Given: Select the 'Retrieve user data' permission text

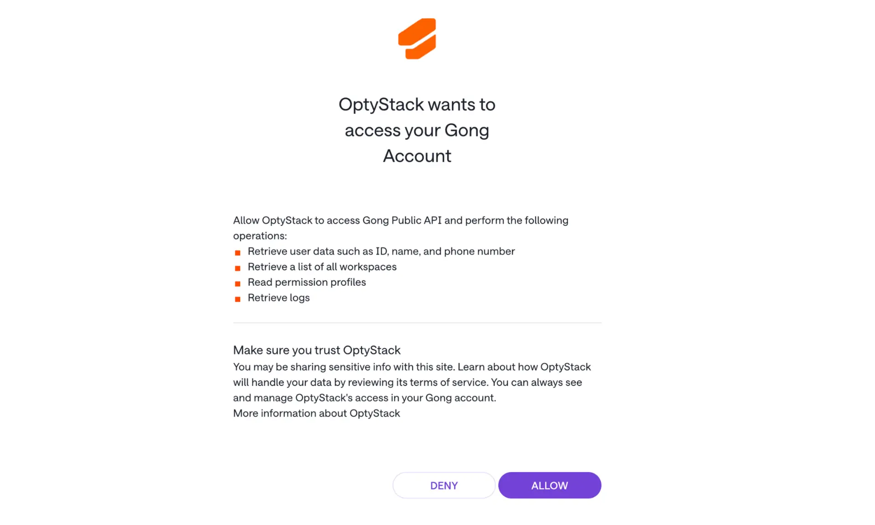Looking at the screenshot, I should (x=381, y=252).
